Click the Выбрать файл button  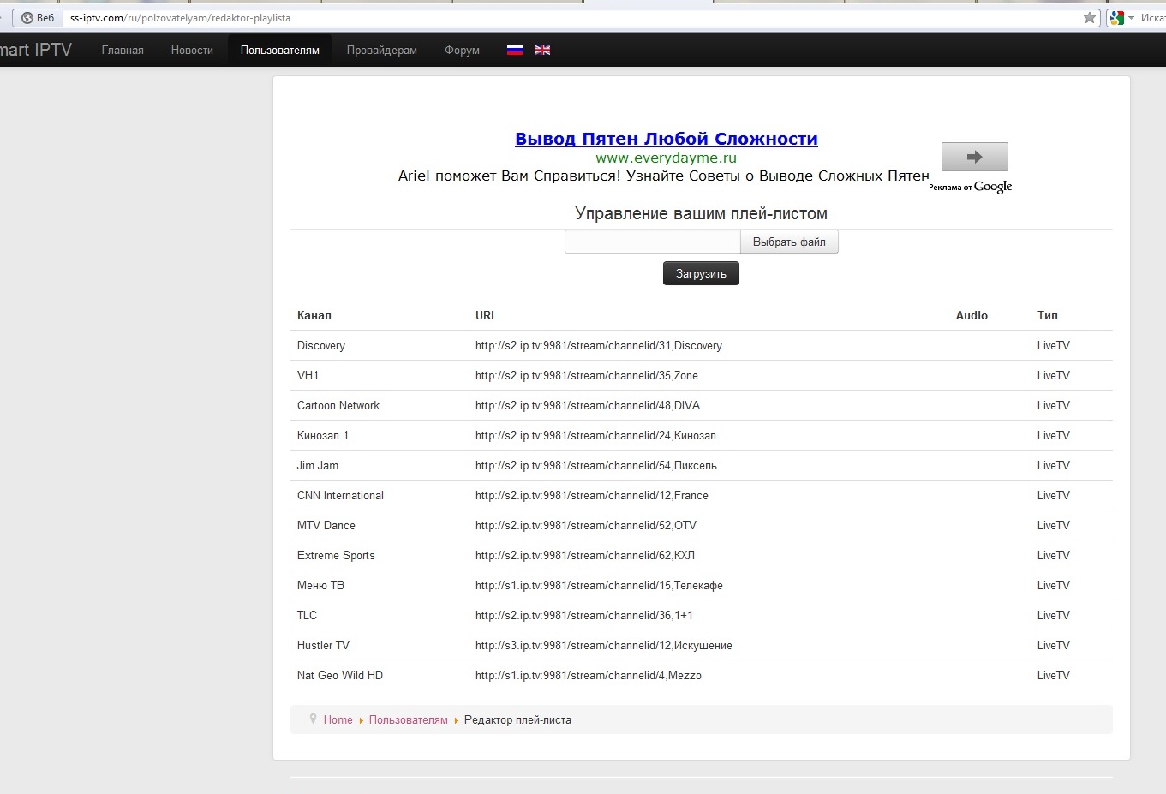coord(789,242)
